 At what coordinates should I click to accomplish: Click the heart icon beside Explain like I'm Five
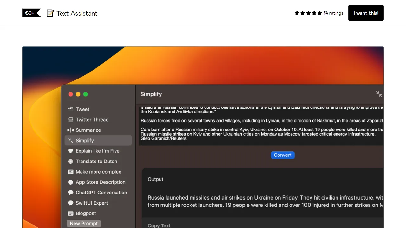70,151
